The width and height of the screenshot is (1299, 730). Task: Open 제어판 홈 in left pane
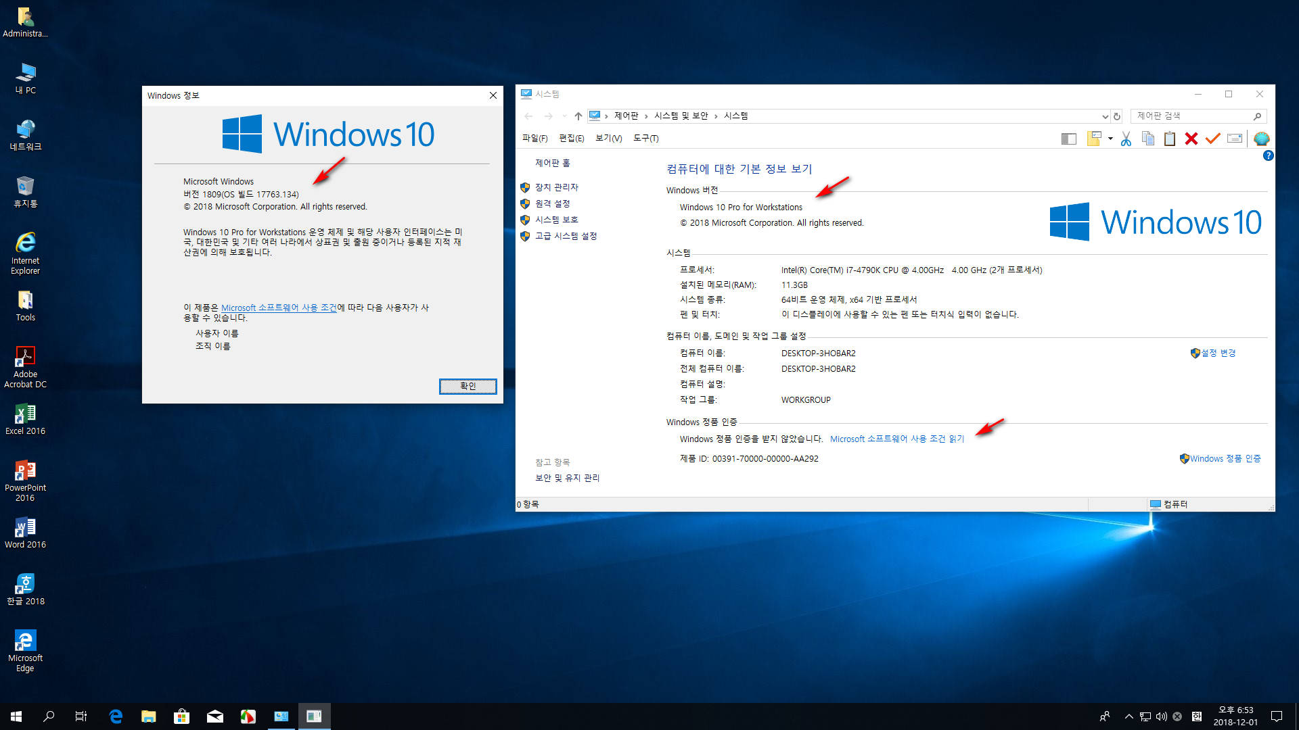552,163
